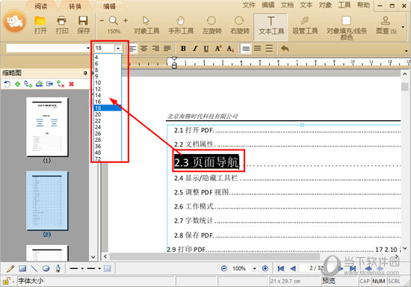The image size is (411, 287).
Task: Choose font size 12 from the list
Action: [108, 89]
